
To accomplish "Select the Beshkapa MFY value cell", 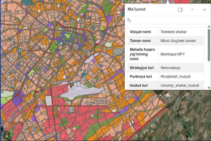I will (172, 54).
